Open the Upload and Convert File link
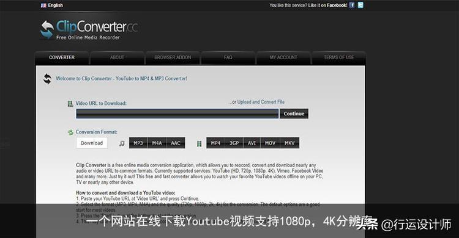459x238 pixels. coord(261,102)
